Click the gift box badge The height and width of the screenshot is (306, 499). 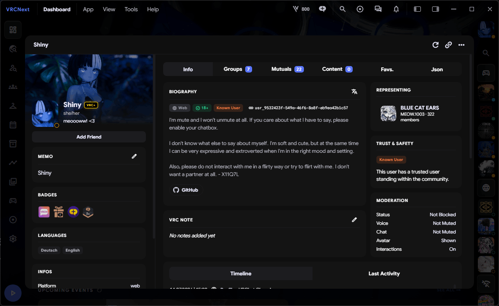(x=59, y=212)
